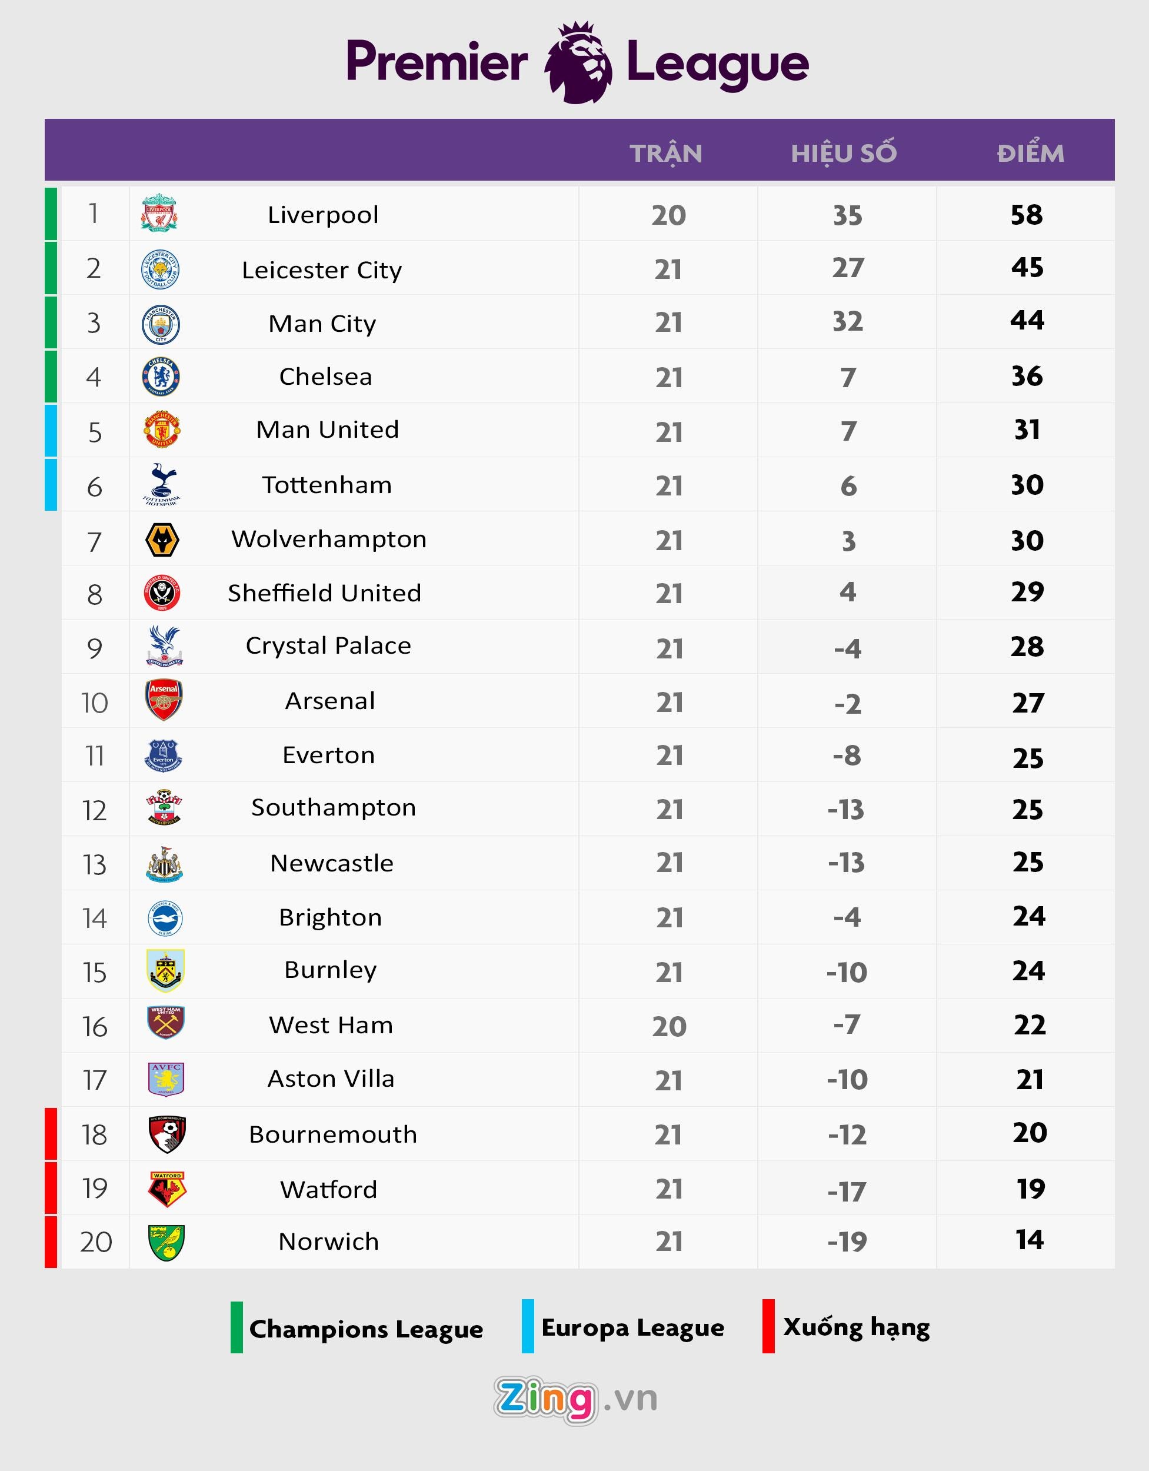Select the ĐIỂM column header
This screenshot has width=1149, height=1471.
(1031, 154)
